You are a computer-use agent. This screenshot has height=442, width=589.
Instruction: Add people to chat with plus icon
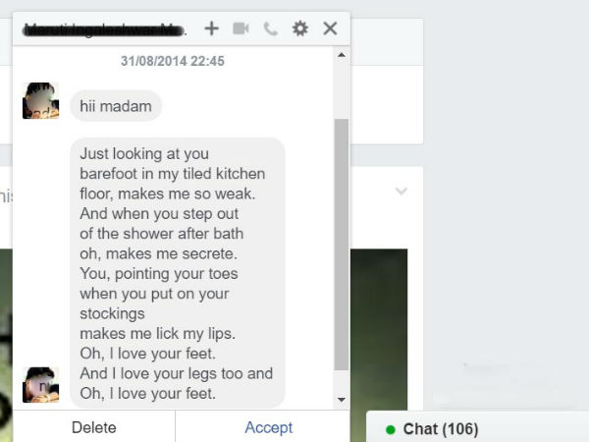point(211,28)
